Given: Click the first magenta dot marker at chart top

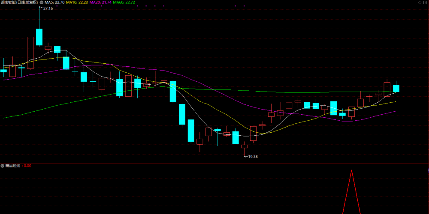Looking at the screenshot, I should tap(57, 6).
